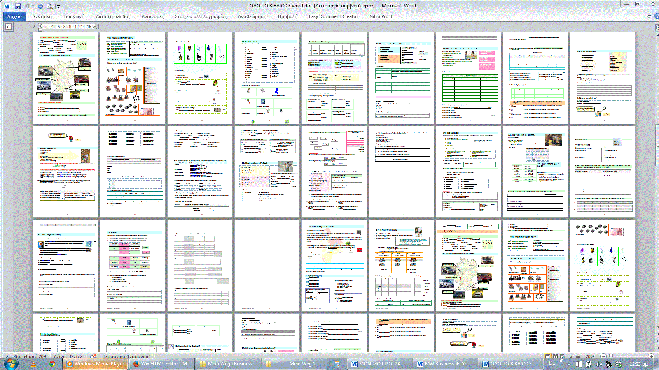Undo the last action

click(x=27, y=6)
